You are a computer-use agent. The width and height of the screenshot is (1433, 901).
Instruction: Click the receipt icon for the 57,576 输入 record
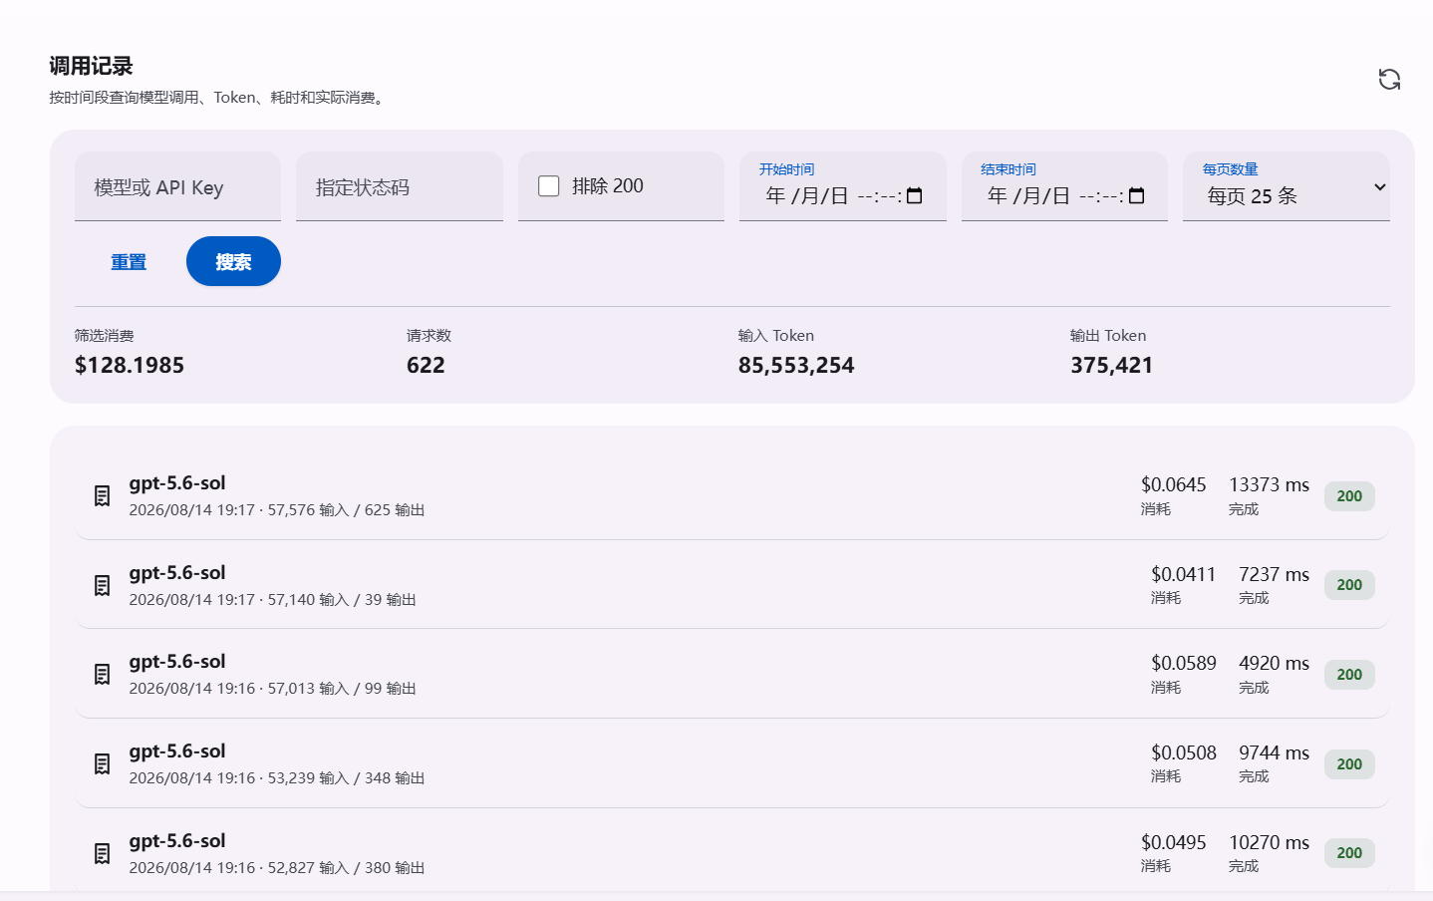pyautogui.click(x=102, y=495)
